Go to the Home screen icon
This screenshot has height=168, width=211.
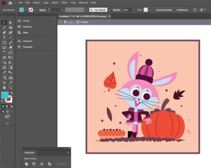tap(10, 3)
